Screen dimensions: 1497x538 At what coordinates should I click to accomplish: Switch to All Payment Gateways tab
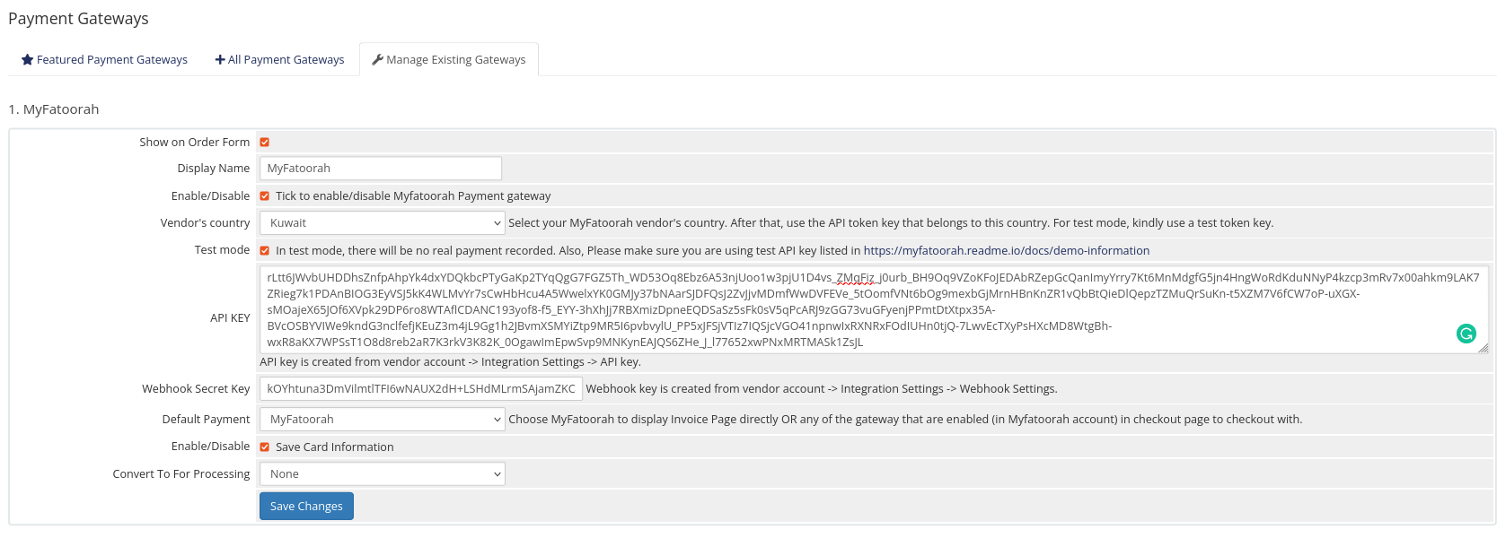coord(279,59)
